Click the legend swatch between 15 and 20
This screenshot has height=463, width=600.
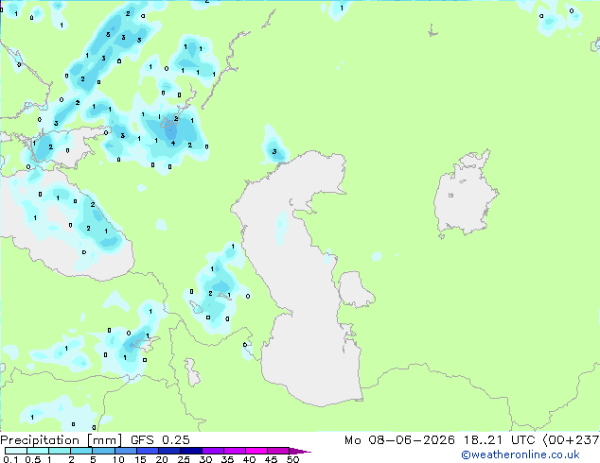[147, 451]
